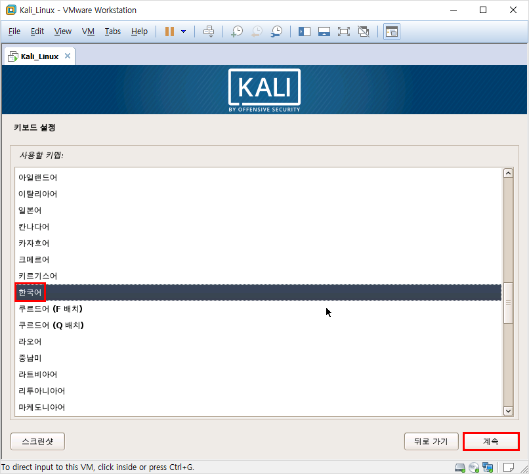Select 아일랜드어 keymap
Screen dimensions: 529x474
pyautogui.click(x=258, y=177)
